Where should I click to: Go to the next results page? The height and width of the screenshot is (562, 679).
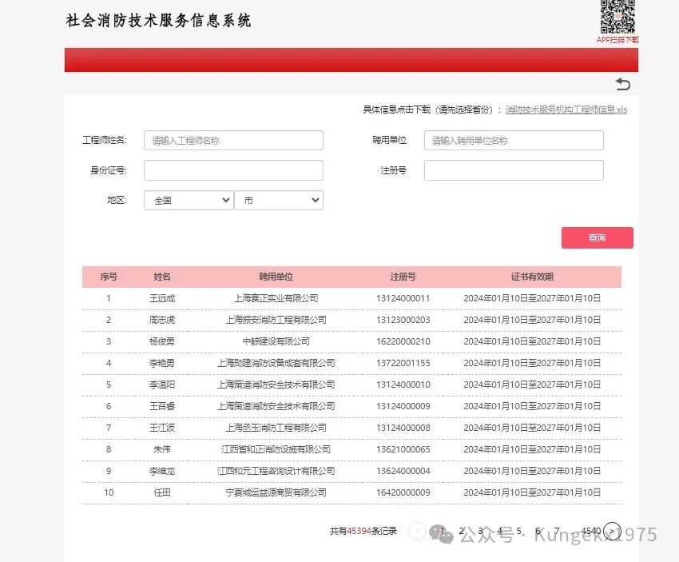(612, 531)
